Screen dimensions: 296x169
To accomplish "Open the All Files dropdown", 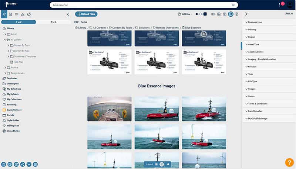I will (x=185, y=14).
